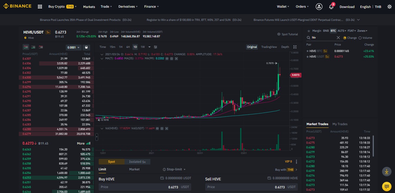Favorite the HIVE/USDT pair star
Viewport: 395px width, 193px height.
[308, 56]
